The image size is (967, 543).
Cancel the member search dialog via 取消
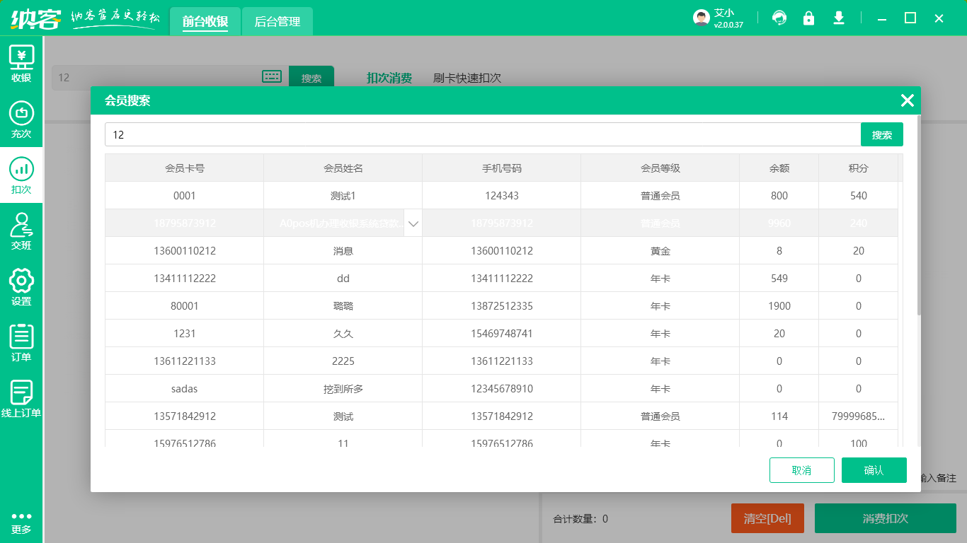tap(801, 469)
